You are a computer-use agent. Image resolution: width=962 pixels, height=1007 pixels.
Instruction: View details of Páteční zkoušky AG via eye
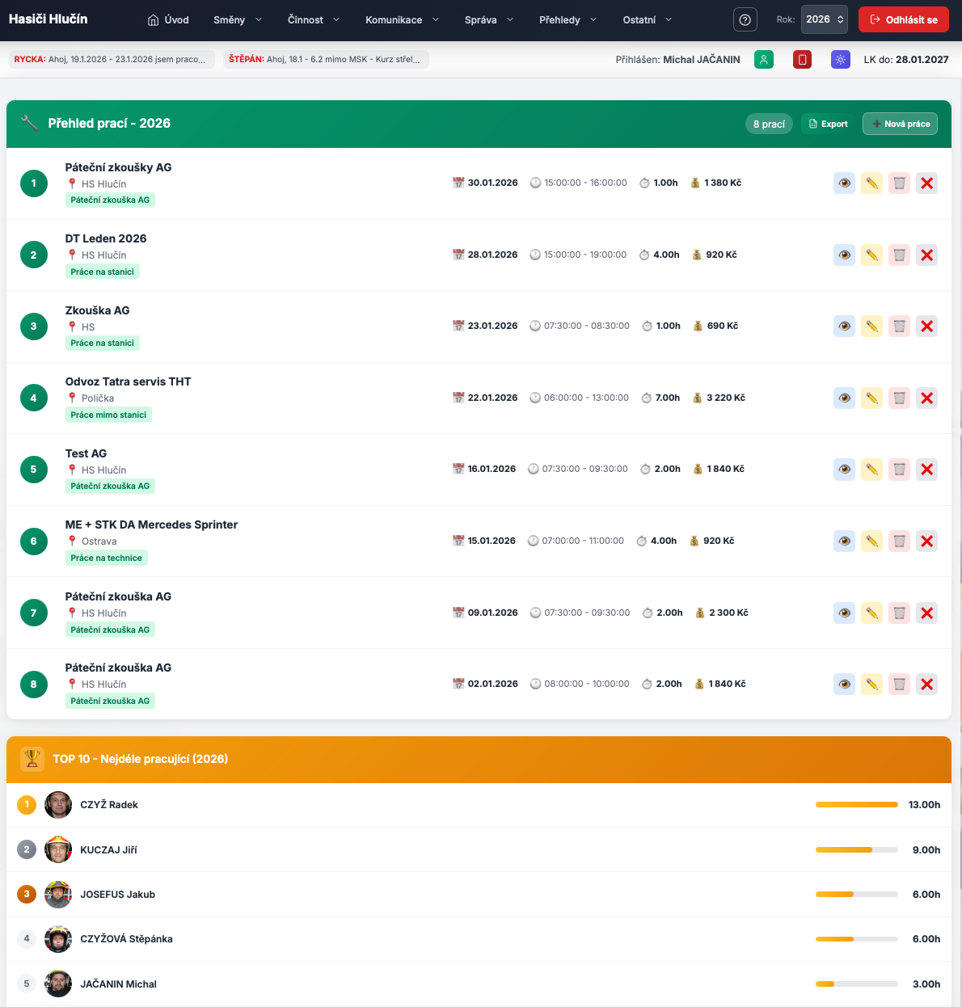click(844, 183)
